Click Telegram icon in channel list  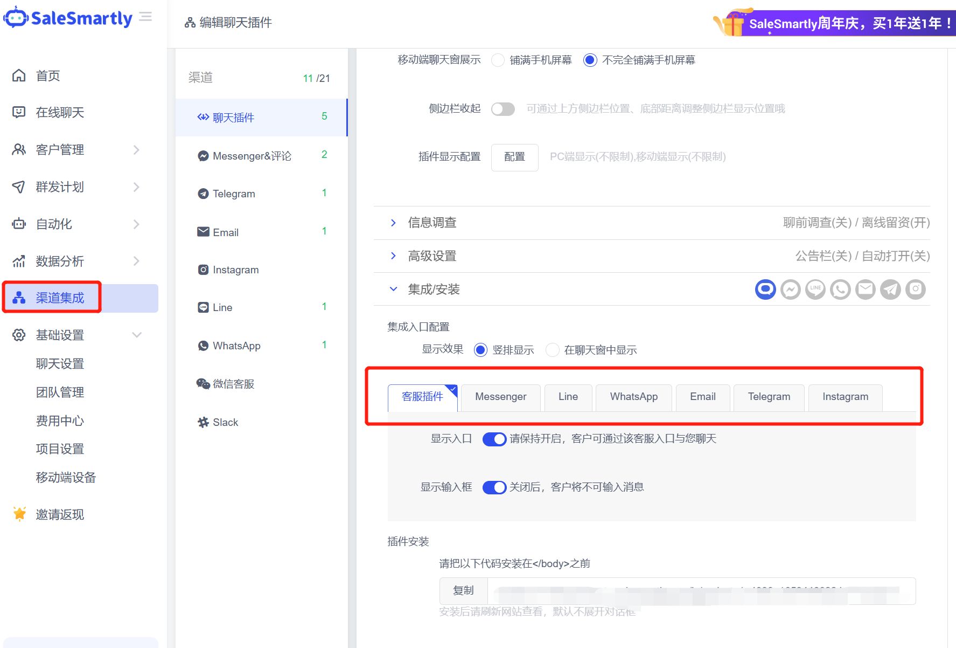[203, 194]
